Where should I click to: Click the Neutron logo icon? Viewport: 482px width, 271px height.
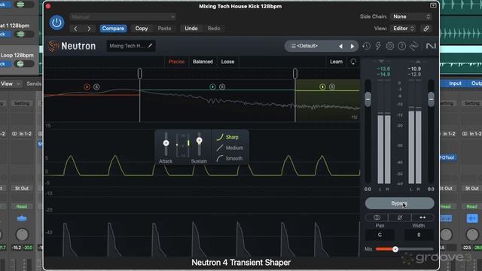[x=53, y=46]
